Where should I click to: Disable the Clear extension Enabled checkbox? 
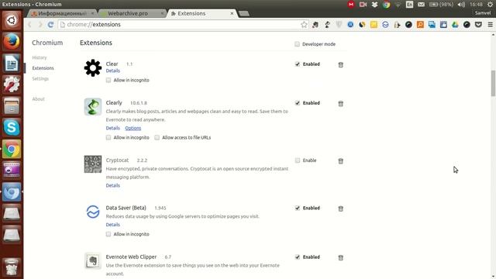pyautogui.click(x=298, y=64)
